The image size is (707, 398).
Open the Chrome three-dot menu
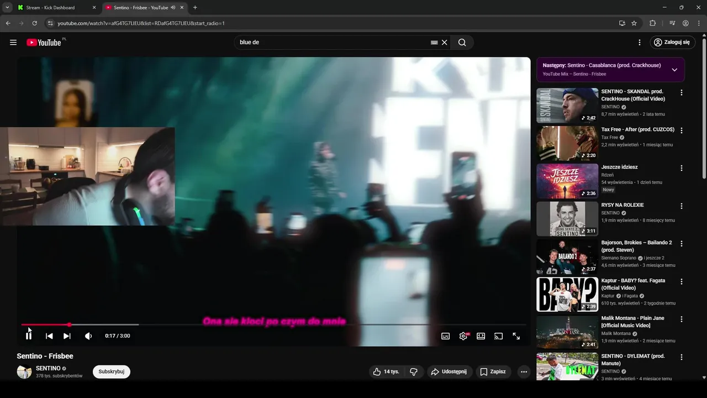tap(699, 23)
